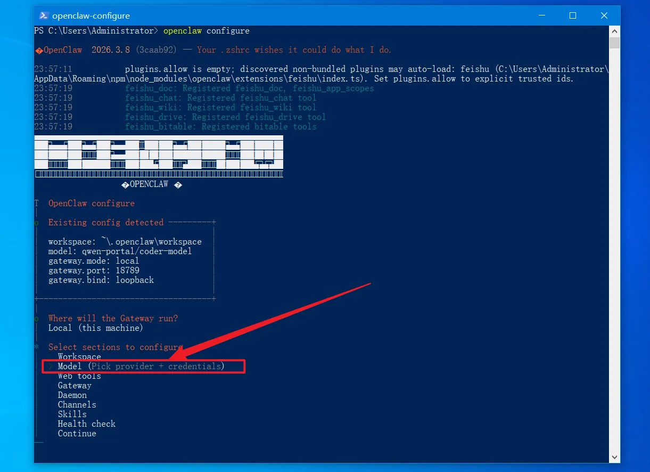Click 'Local (this machine)' answer text

coord(96,328)
